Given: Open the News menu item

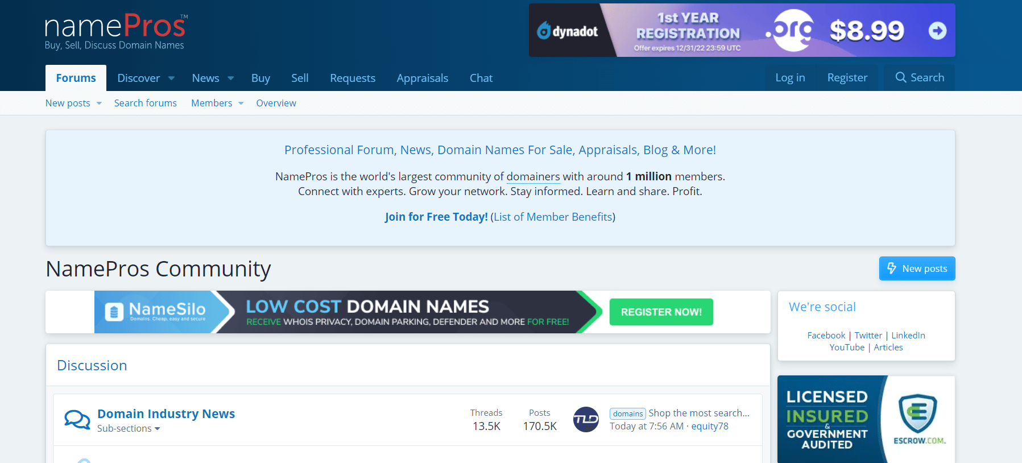Looking at the screenshot, I should (x=205, y=78).
